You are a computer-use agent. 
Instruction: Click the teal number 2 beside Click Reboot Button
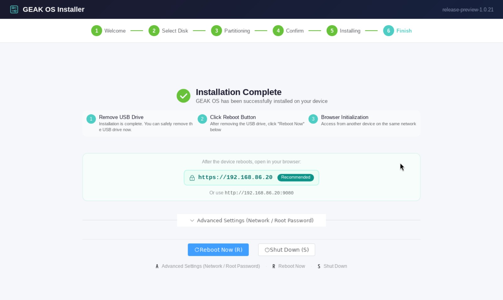click(202, 119)
